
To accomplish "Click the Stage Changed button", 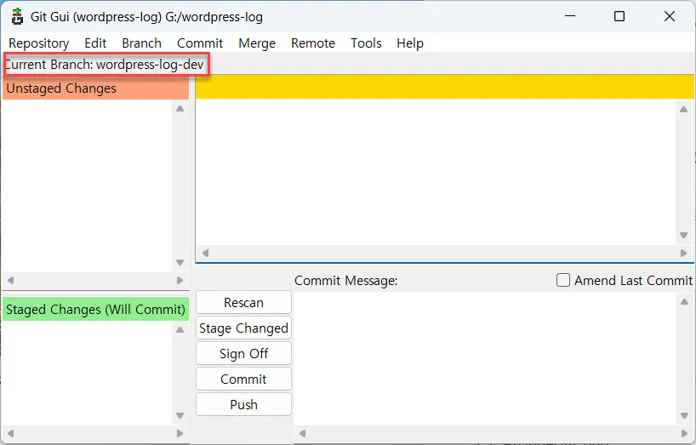I will point(243,328).
